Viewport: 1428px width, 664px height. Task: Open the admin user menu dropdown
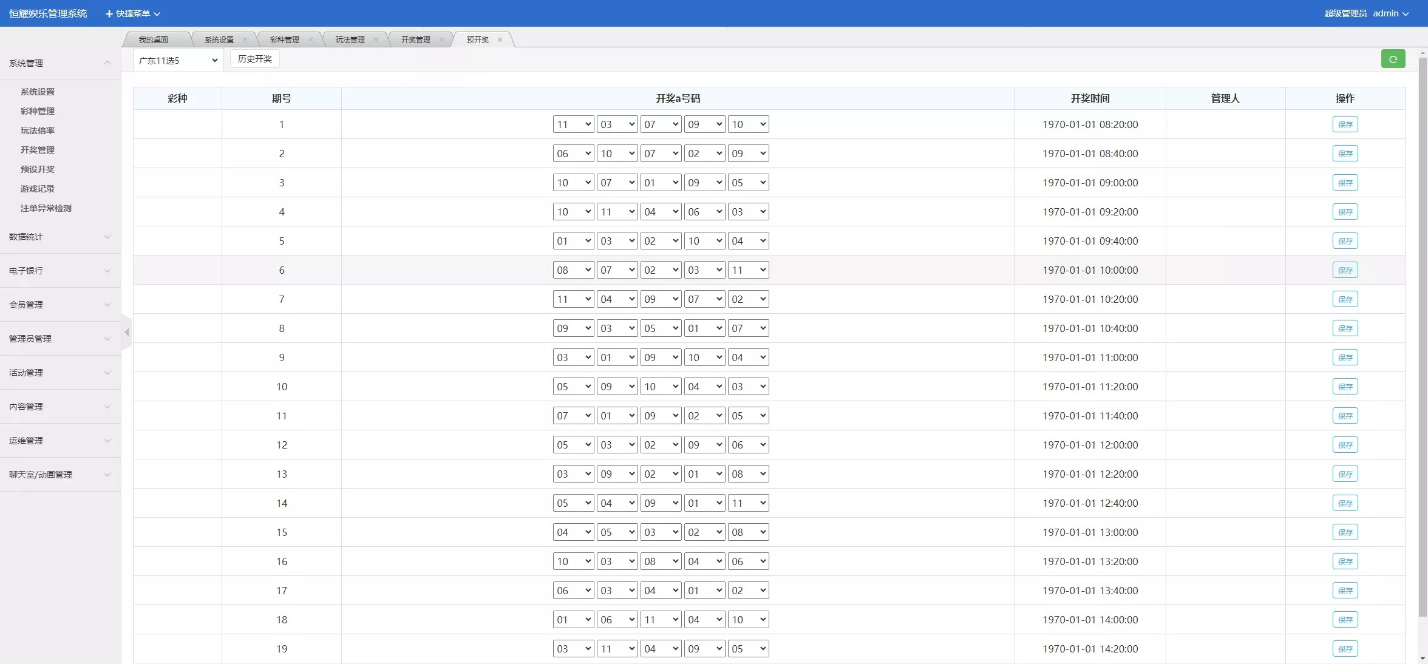click(x=1390, y=13)
